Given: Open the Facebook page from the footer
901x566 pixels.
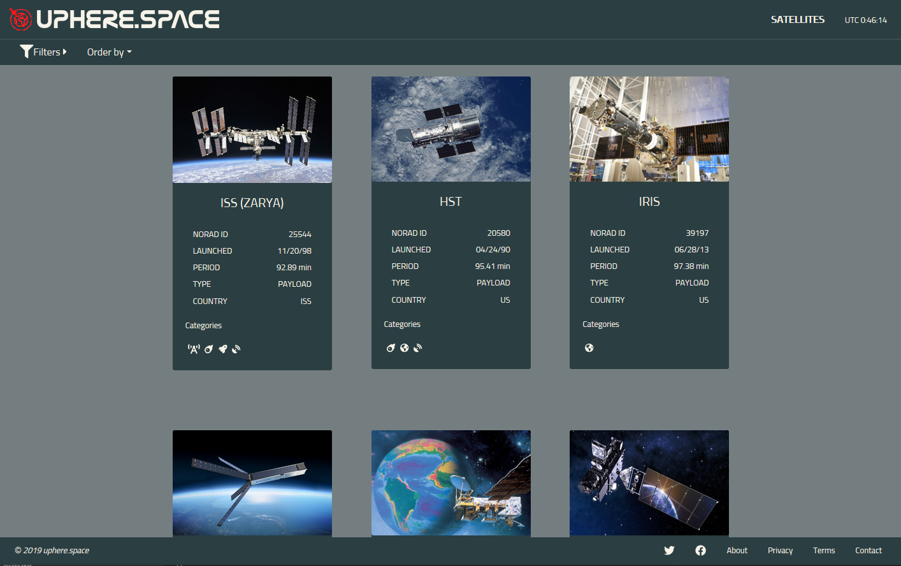Looking at the screenshot, I should 700,550.
